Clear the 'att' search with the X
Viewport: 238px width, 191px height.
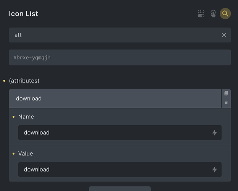(x=224, y=35)
